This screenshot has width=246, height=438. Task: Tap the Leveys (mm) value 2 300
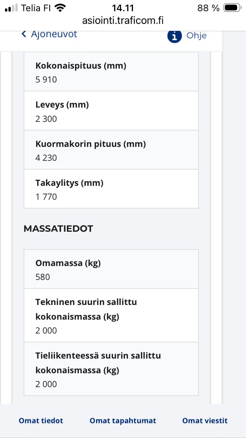(x=46, y=119)
